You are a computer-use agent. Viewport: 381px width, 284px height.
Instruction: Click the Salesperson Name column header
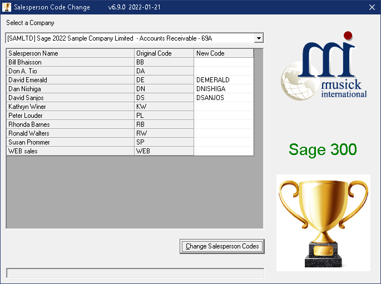[x=71, y=53]
